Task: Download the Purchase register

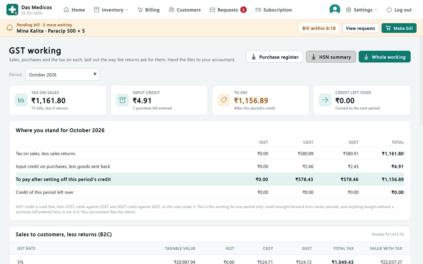Action: 275,57
